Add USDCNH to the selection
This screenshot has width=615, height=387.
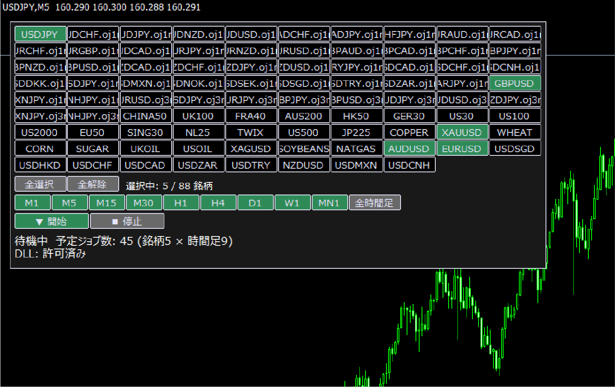tap(409, 165)
